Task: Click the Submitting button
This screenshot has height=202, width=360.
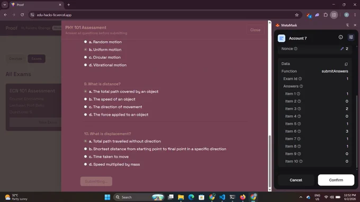Action: click(x=96, y=181)
